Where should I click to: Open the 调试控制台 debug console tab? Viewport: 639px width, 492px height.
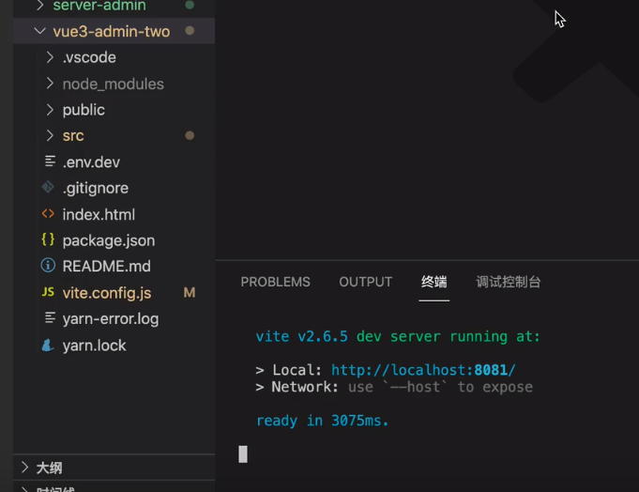[x=509, y=282]
